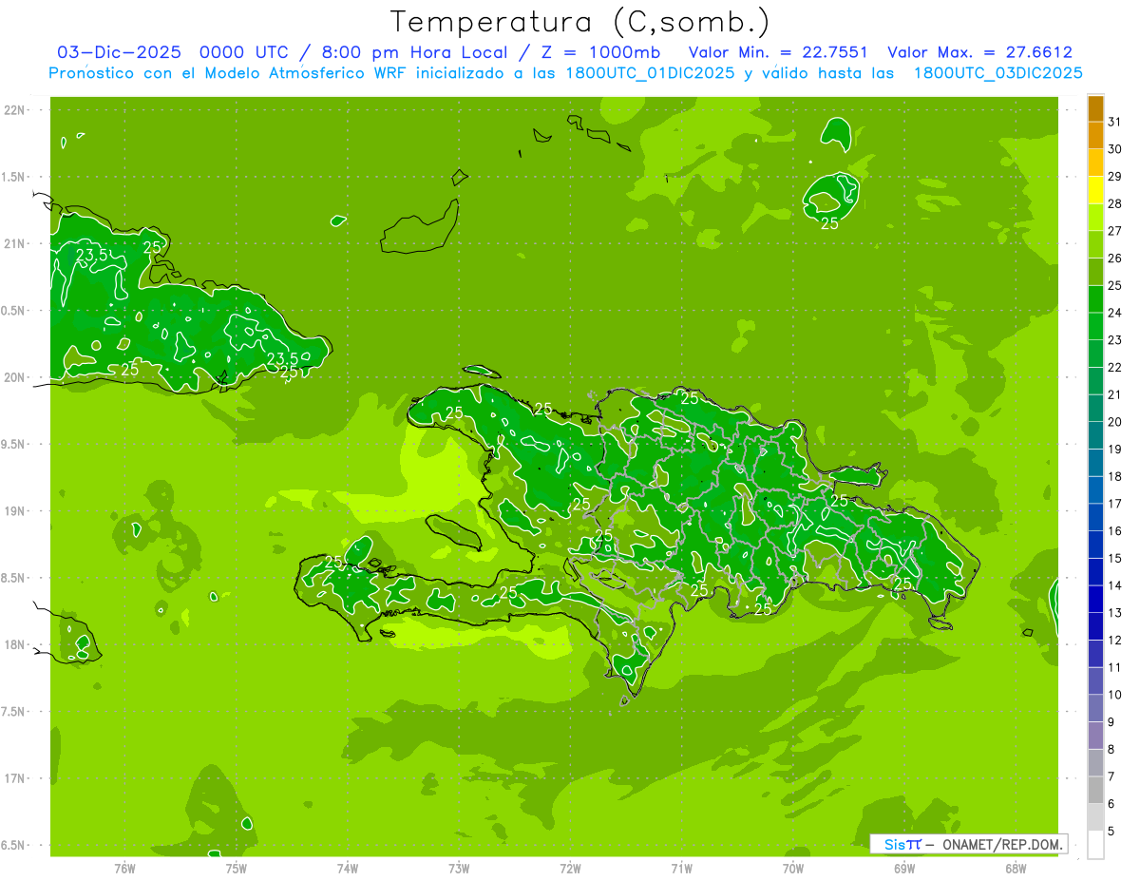Click legend value "5"

point(1111,832)
